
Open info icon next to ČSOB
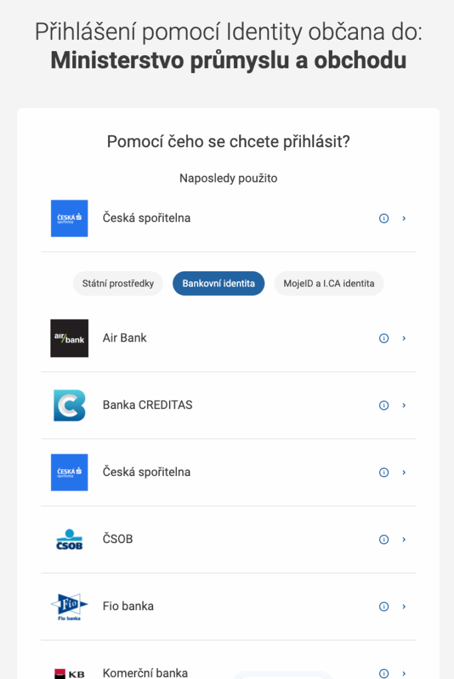tap(383, 539)
